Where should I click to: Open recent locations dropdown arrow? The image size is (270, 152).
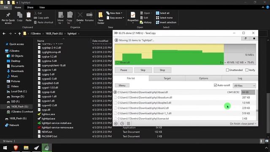pyautogui.click(x=15, y=34)
